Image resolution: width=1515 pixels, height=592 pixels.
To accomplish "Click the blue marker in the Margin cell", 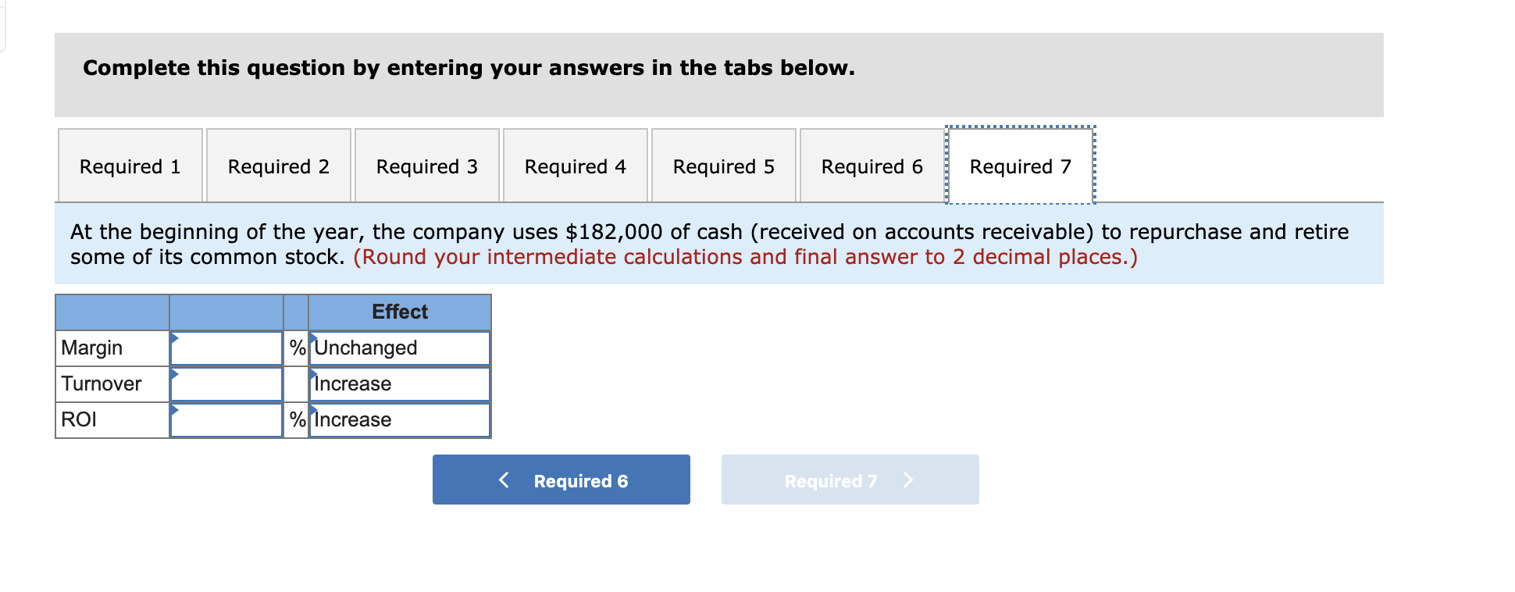I will tap(173, 337).
